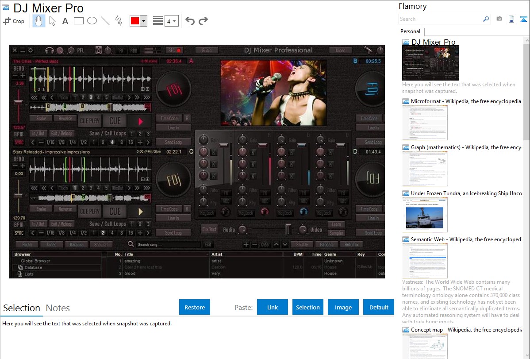Viewport: 530px width, 359px height.
Task: Click the red color swatch
Action: (x=135, y=21)
